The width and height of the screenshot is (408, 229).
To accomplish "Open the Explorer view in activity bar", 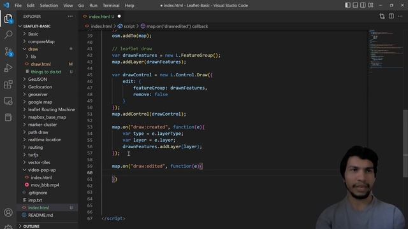I will click(8, 18).
